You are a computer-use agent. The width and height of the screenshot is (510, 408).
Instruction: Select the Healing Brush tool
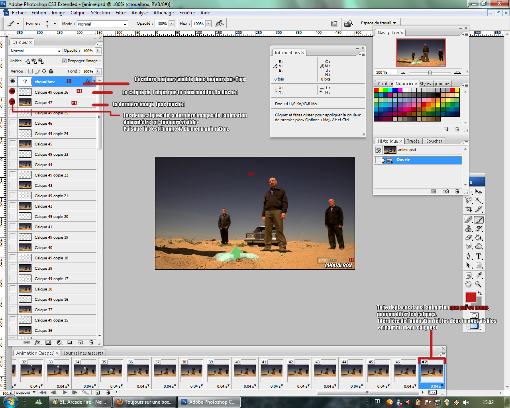469,220
